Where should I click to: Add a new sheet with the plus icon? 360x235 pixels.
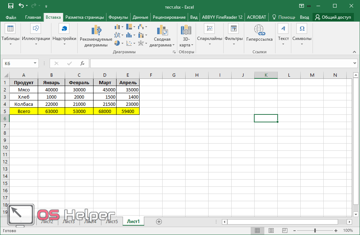[x=159, y=221]
